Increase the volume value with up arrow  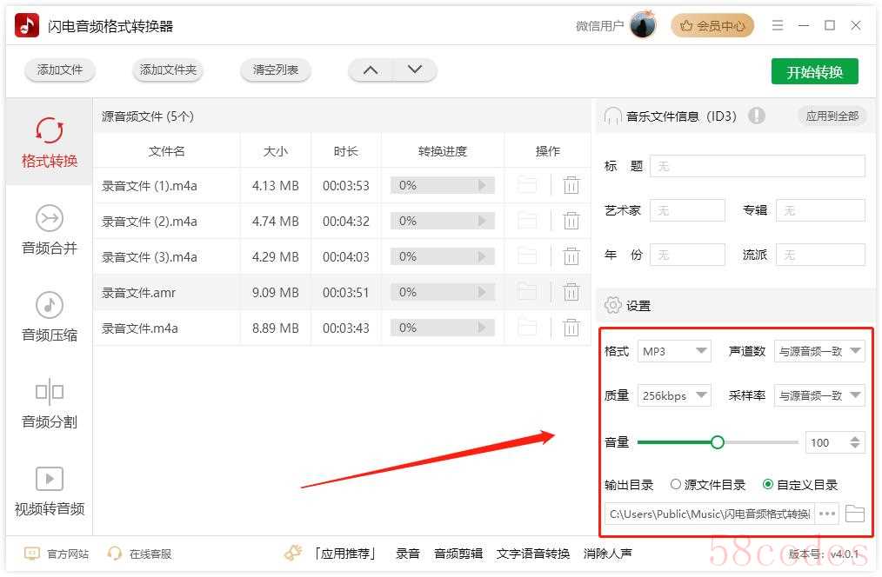pyautogui.click(x=855, y=438)
